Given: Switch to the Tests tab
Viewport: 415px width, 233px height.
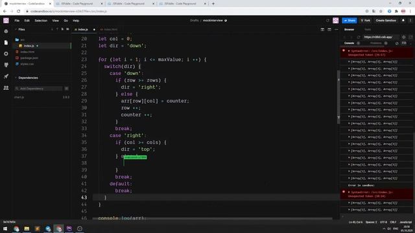Looking at the screenshot, I should click(368, 30).
